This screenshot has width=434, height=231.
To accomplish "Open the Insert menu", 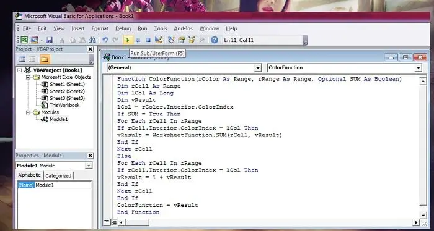I will pos(78,28).
